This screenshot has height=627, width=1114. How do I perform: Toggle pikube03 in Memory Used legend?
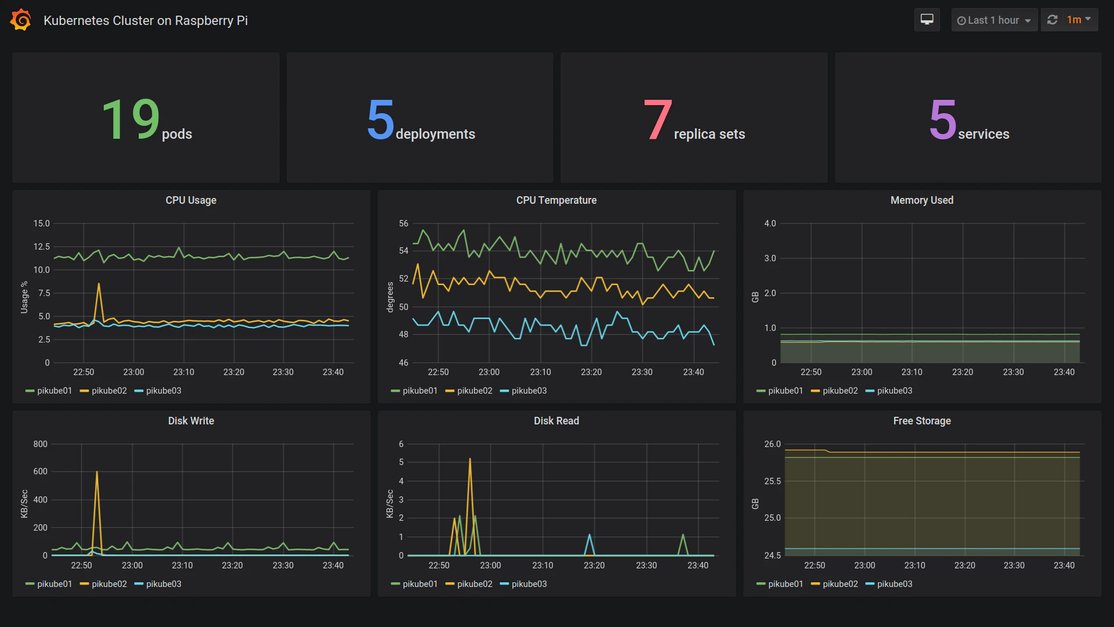889,391
